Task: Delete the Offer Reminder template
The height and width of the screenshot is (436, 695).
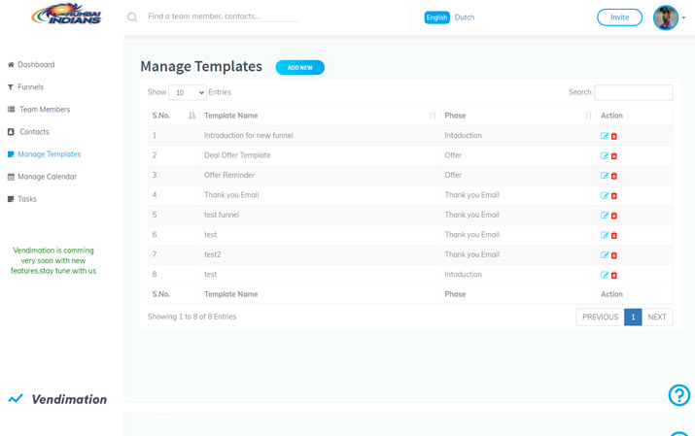Action: tap(614, 176)
